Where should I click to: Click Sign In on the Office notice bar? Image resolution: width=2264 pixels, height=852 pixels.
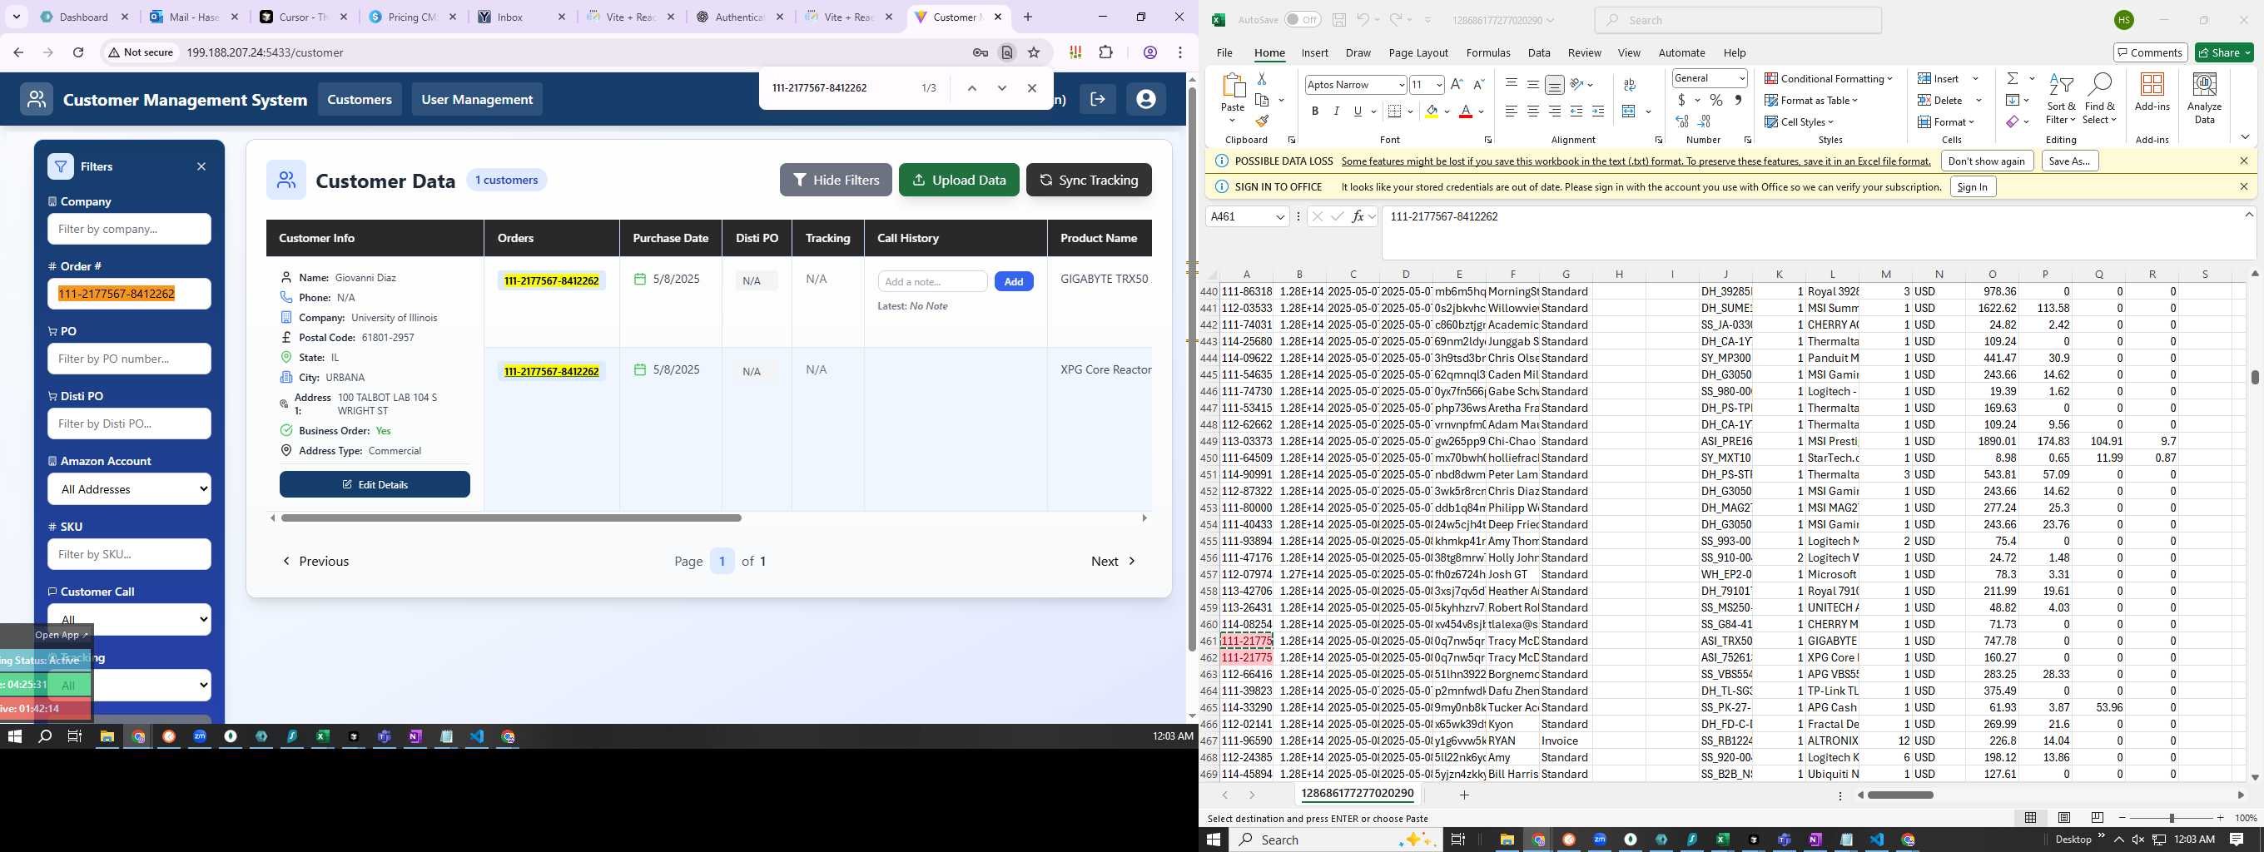click(x=1972, y=186)
